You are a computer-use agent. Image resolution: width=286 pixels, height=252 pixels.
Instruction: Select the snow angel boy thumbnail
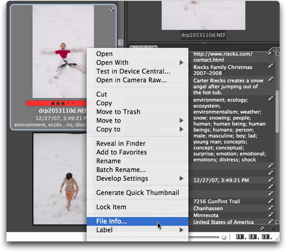click(63, 52)
